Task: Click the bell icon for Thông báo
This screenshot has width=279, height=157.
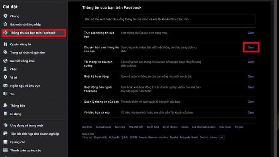Action: [x=5, y=106]
